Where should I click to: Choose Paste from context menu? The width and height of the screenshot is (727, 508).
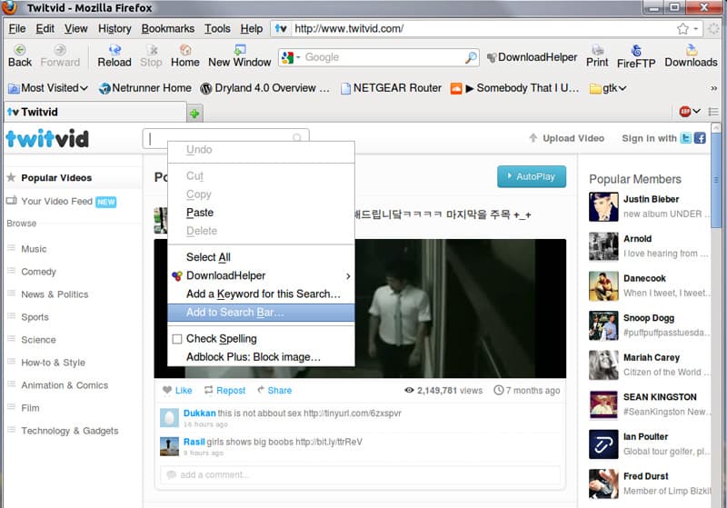click(261, 213)
